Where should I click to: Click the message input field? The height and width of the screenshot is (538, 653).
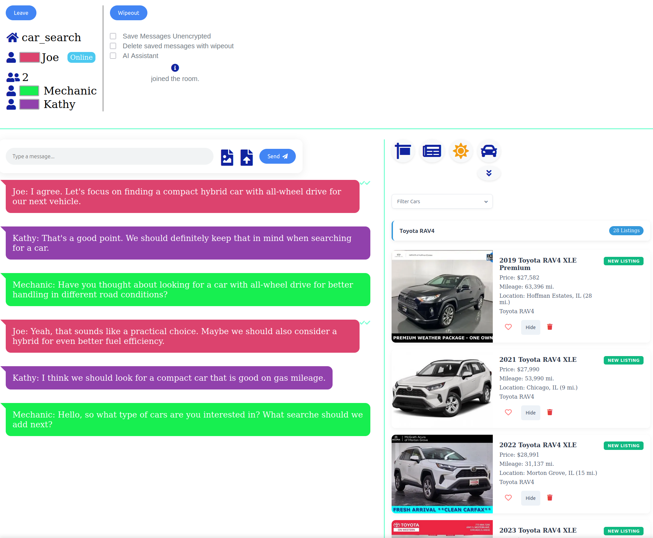(109, 156)
